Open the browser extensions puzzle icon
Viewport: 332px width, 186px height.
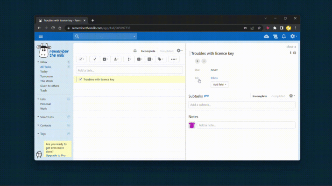pos(275,28)
